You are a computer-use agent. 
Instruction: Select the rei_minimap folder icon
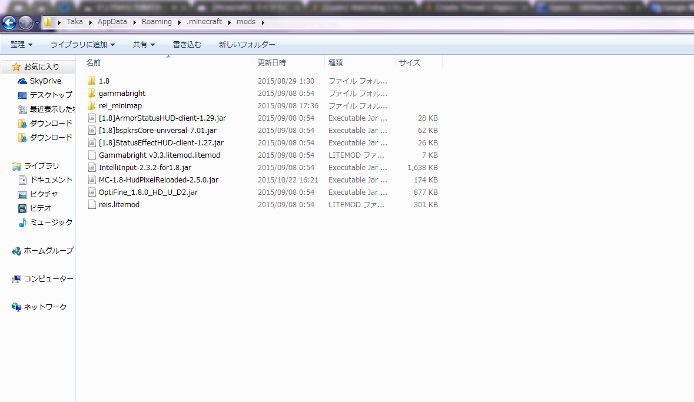(92, 105)
